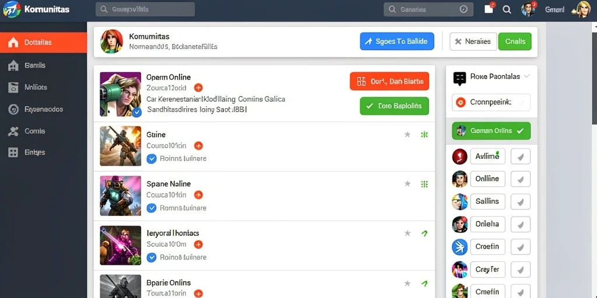Click the blue Sgpes To Ballide button

pyautogui.click(x=396, y=41)
